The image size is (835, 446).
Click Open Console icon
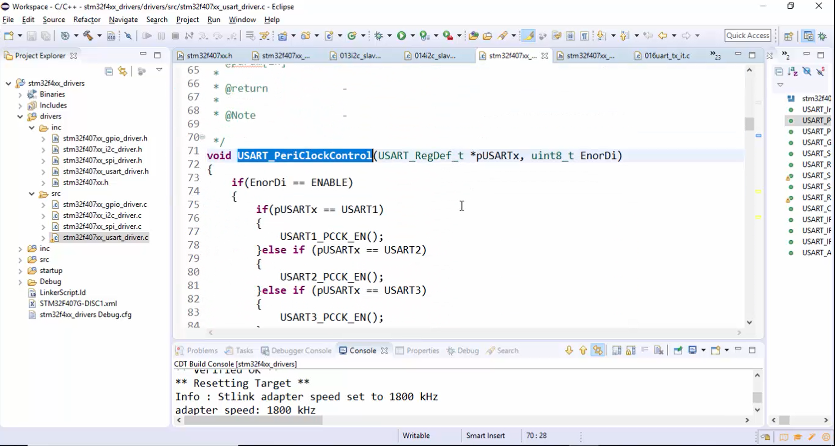coord(716,350)
